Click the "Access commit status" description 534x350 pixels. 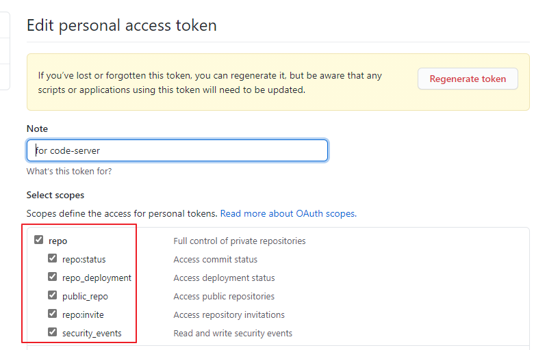(x=216, y=259)
